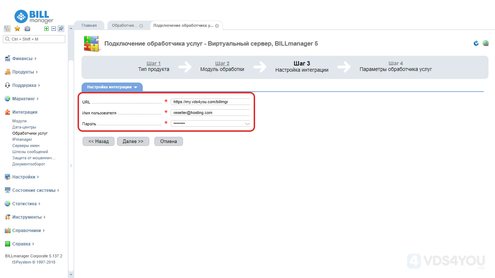This screenshot has width=495, height=278.
Task: Switch to the Обработчик... tab
Action: coord(125,26)
